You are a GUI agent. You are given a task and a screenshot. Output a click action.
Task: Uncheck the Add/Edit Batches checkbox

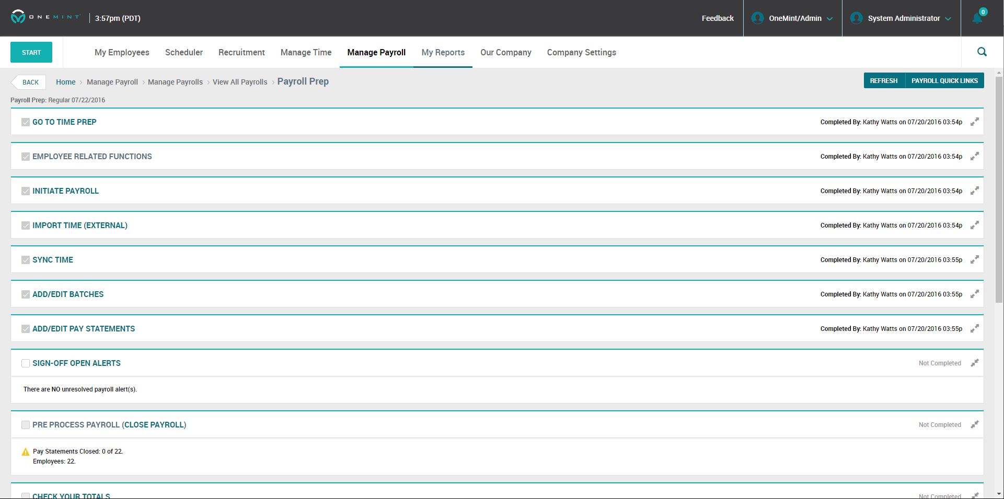click(26, 294)
